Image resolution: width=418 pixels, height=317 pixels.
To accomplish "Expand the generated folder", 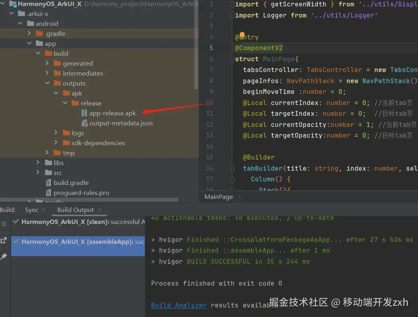I will (47, 63).
